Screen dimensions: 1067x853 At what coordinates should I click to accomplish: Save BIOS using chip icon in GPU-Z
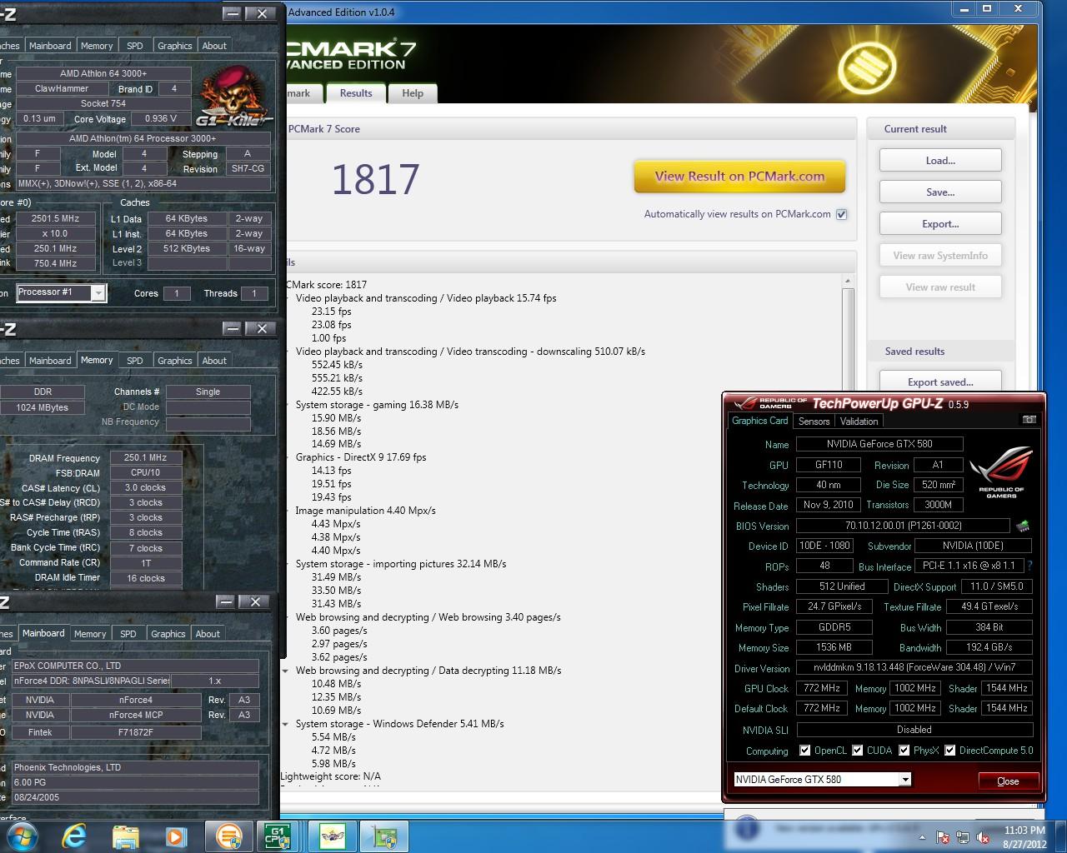[x=1023, y=526]
